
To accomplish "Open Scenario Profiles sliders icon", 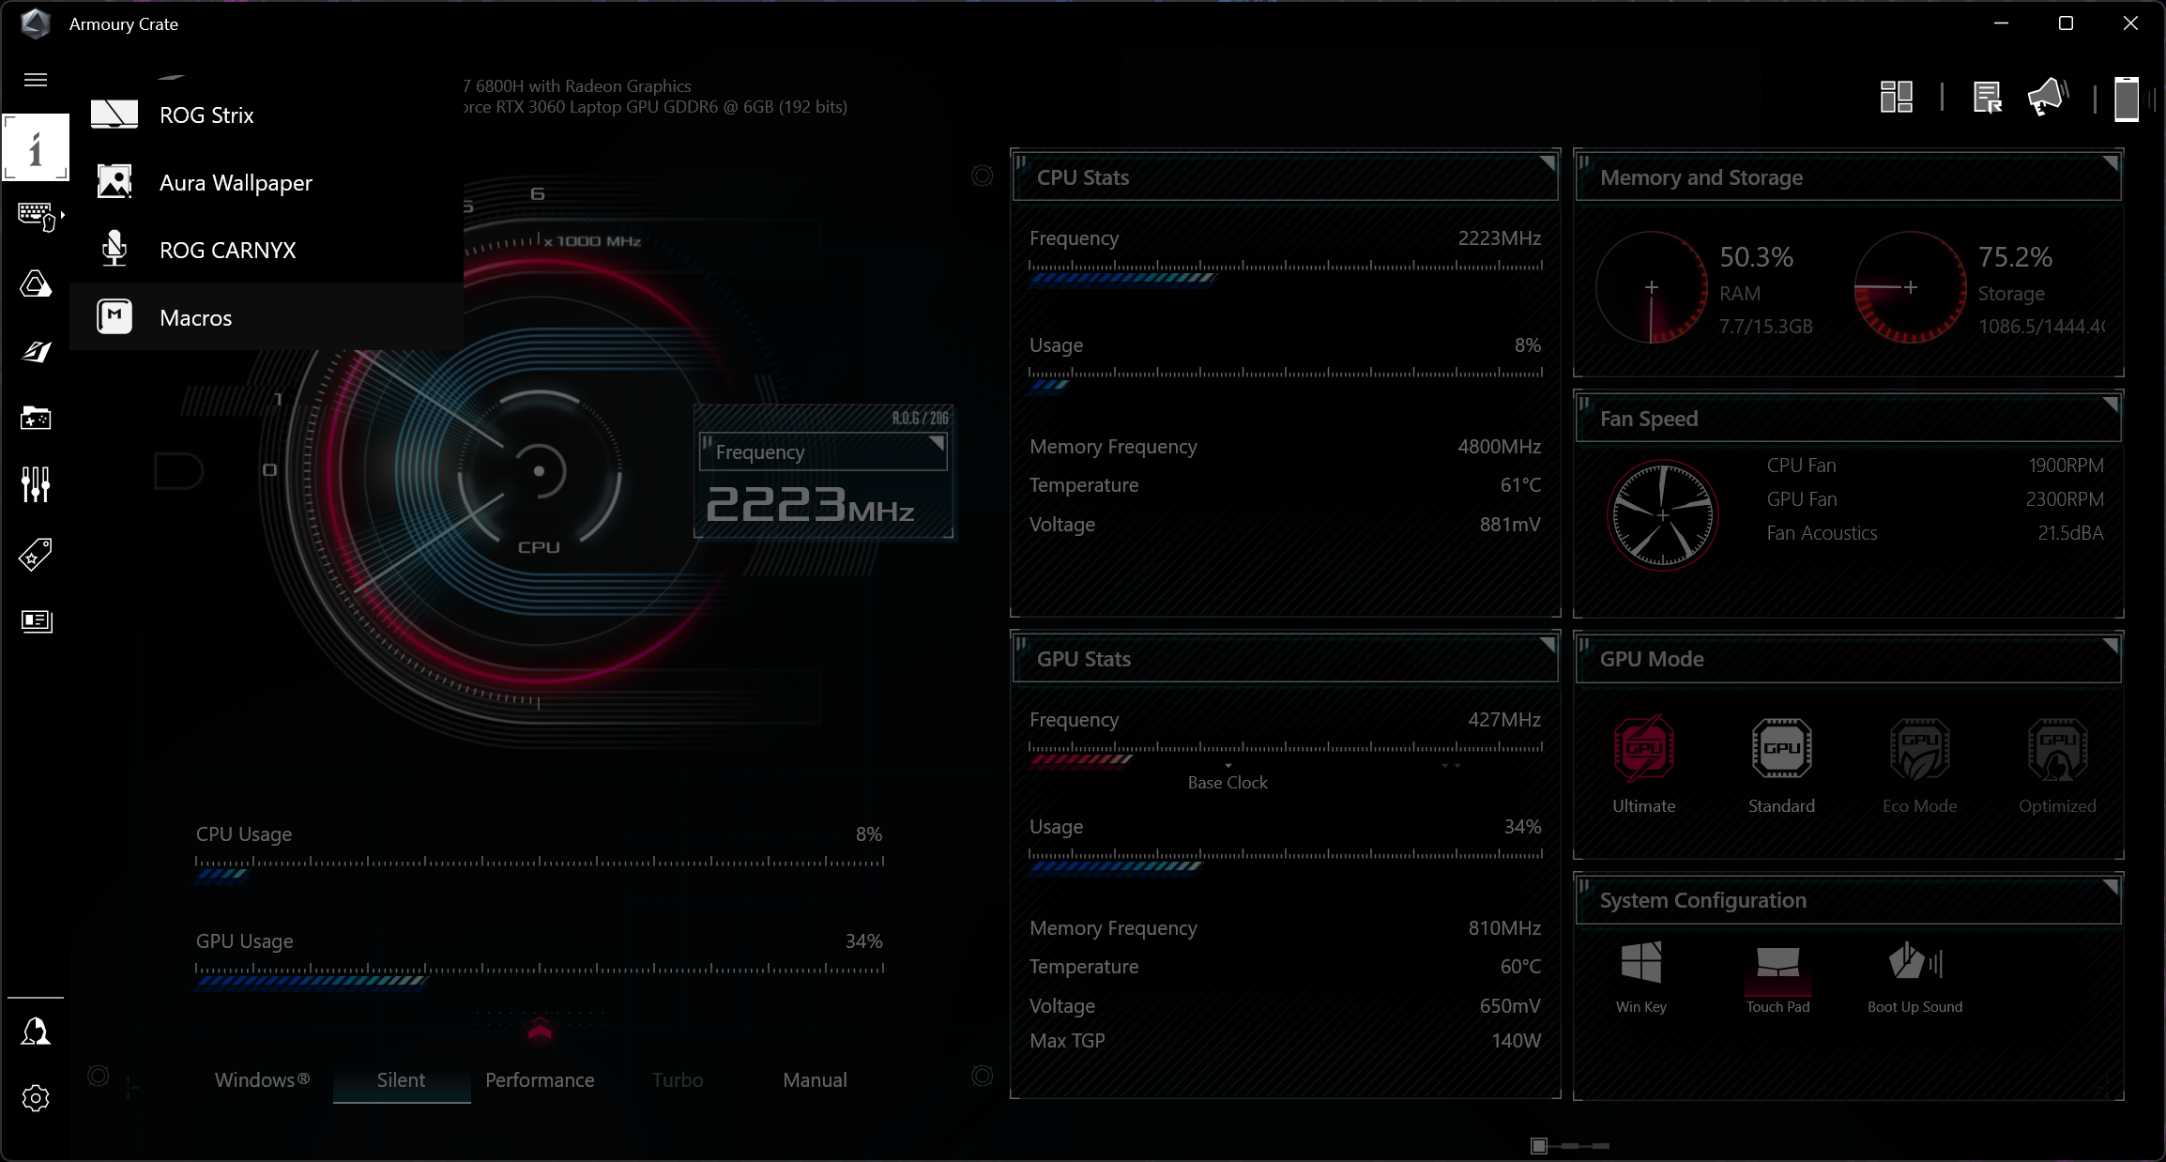I will [x=36, y=484].
